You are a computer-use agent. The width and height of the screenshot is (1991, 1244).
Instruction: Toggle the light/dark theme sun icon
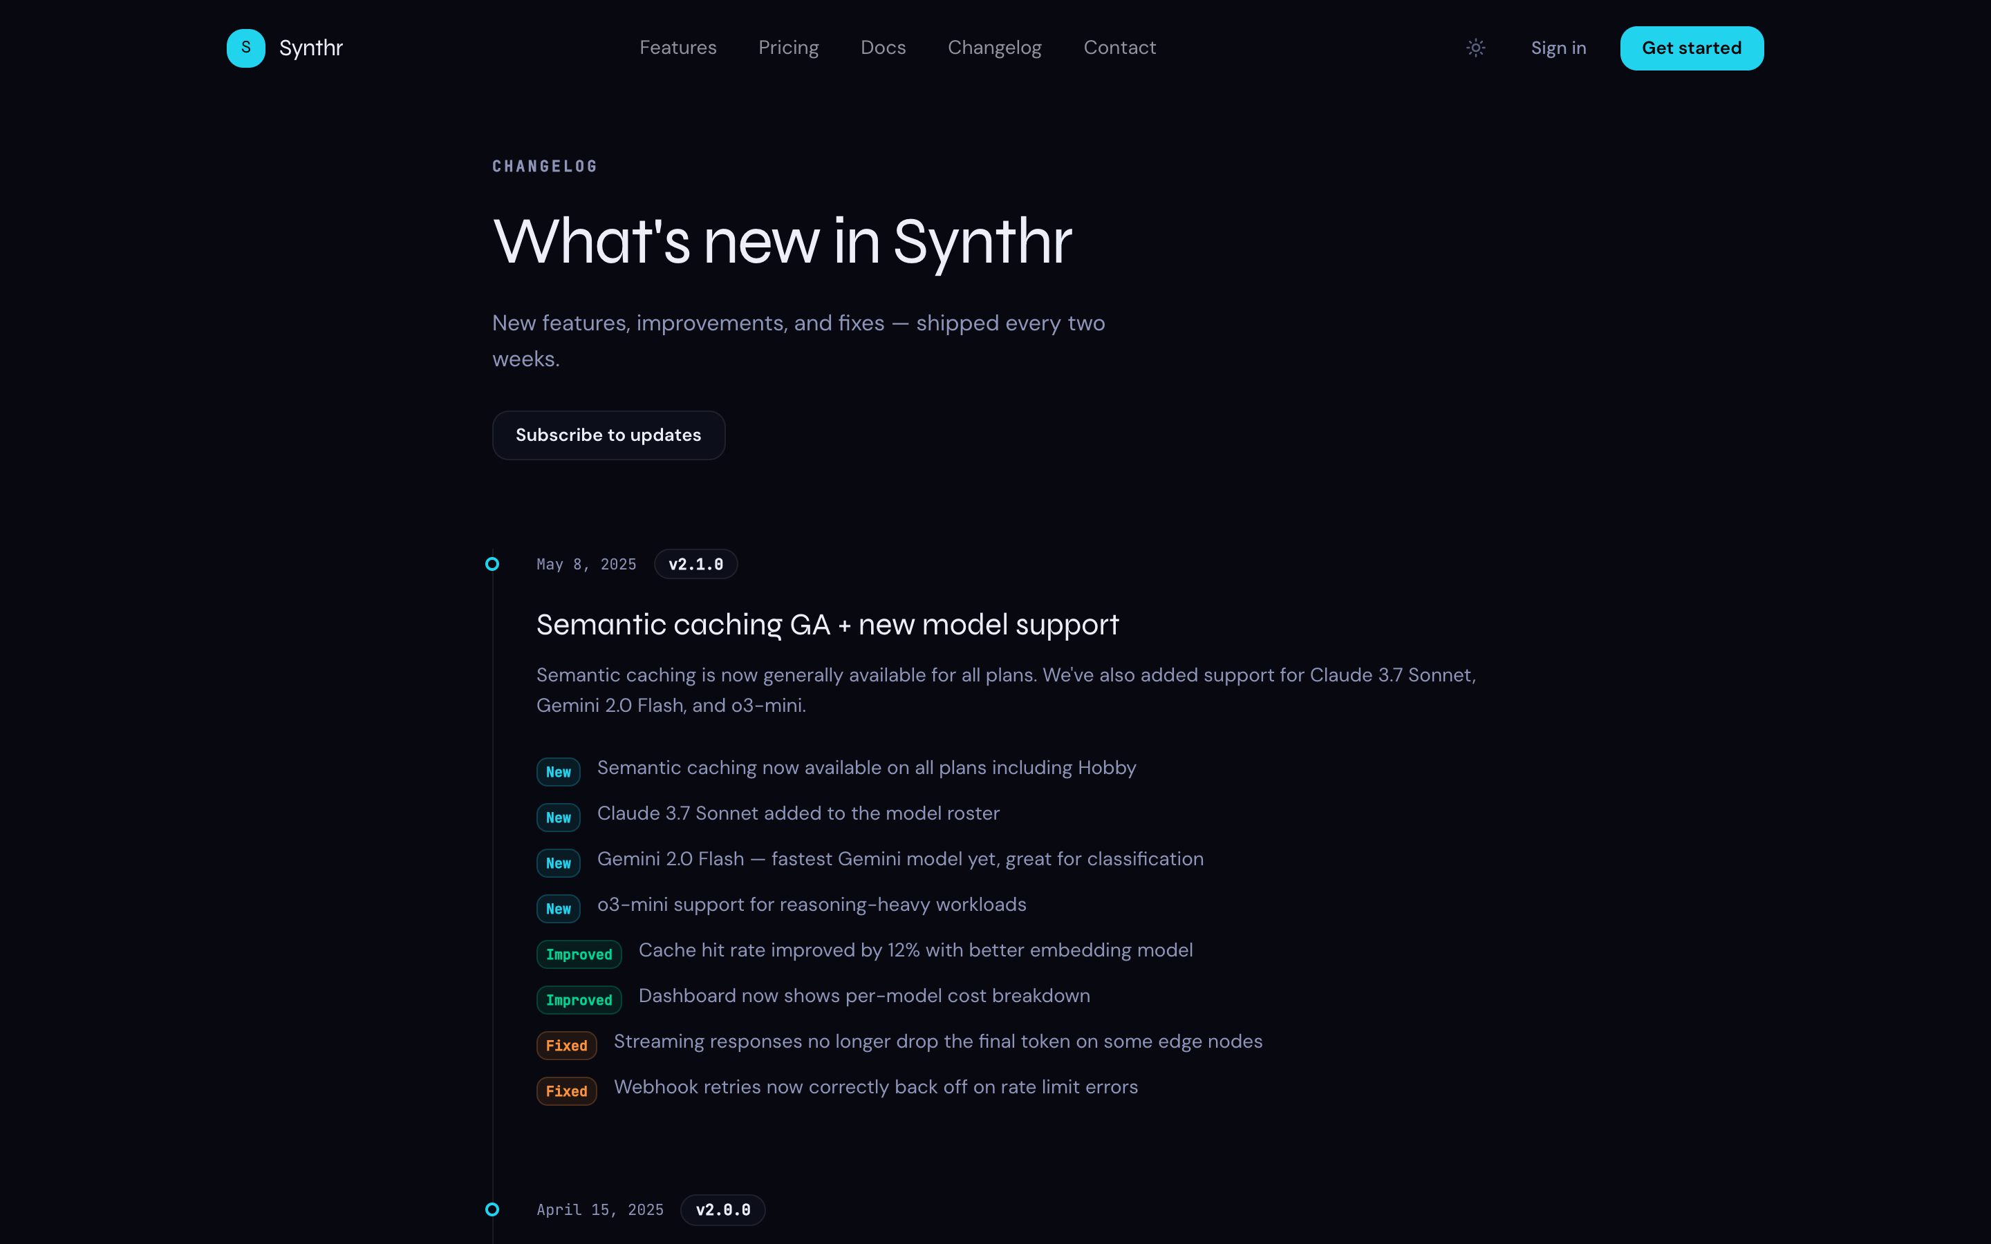click(1476, 48)
